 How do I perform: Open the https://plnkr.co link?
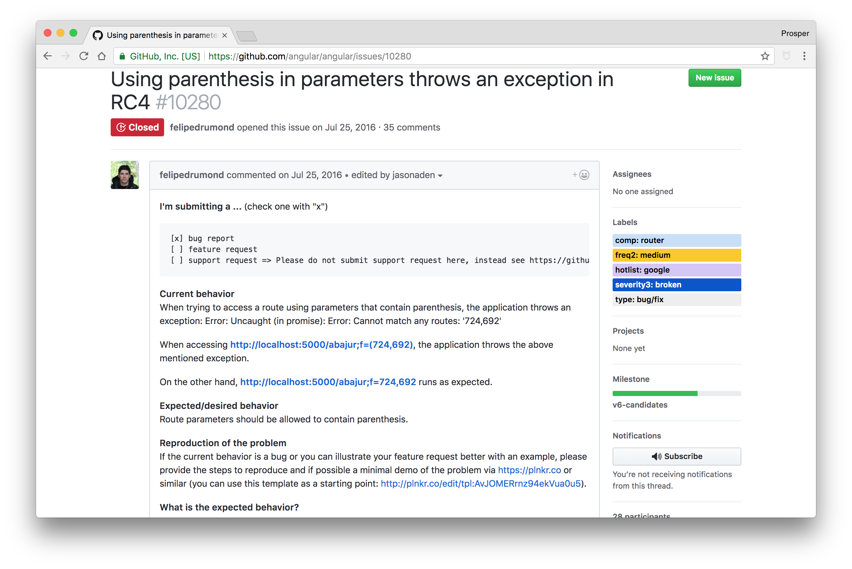[x=529, y=470]
